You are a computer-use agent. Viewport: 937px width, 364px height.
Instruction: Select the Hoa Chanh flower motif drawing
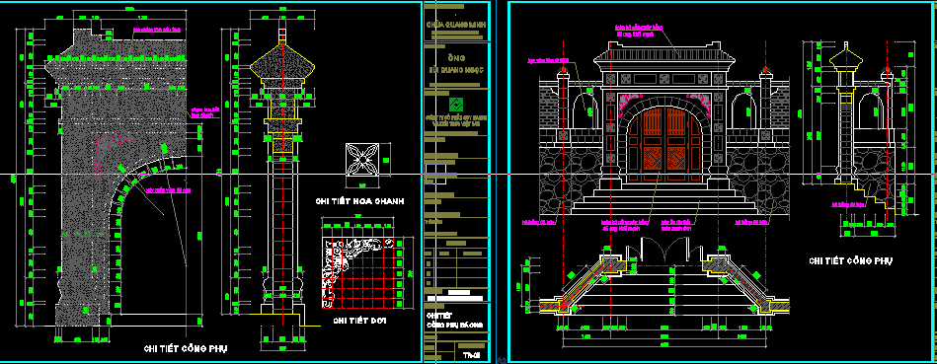pyautogui.click(x=362, y=161)
